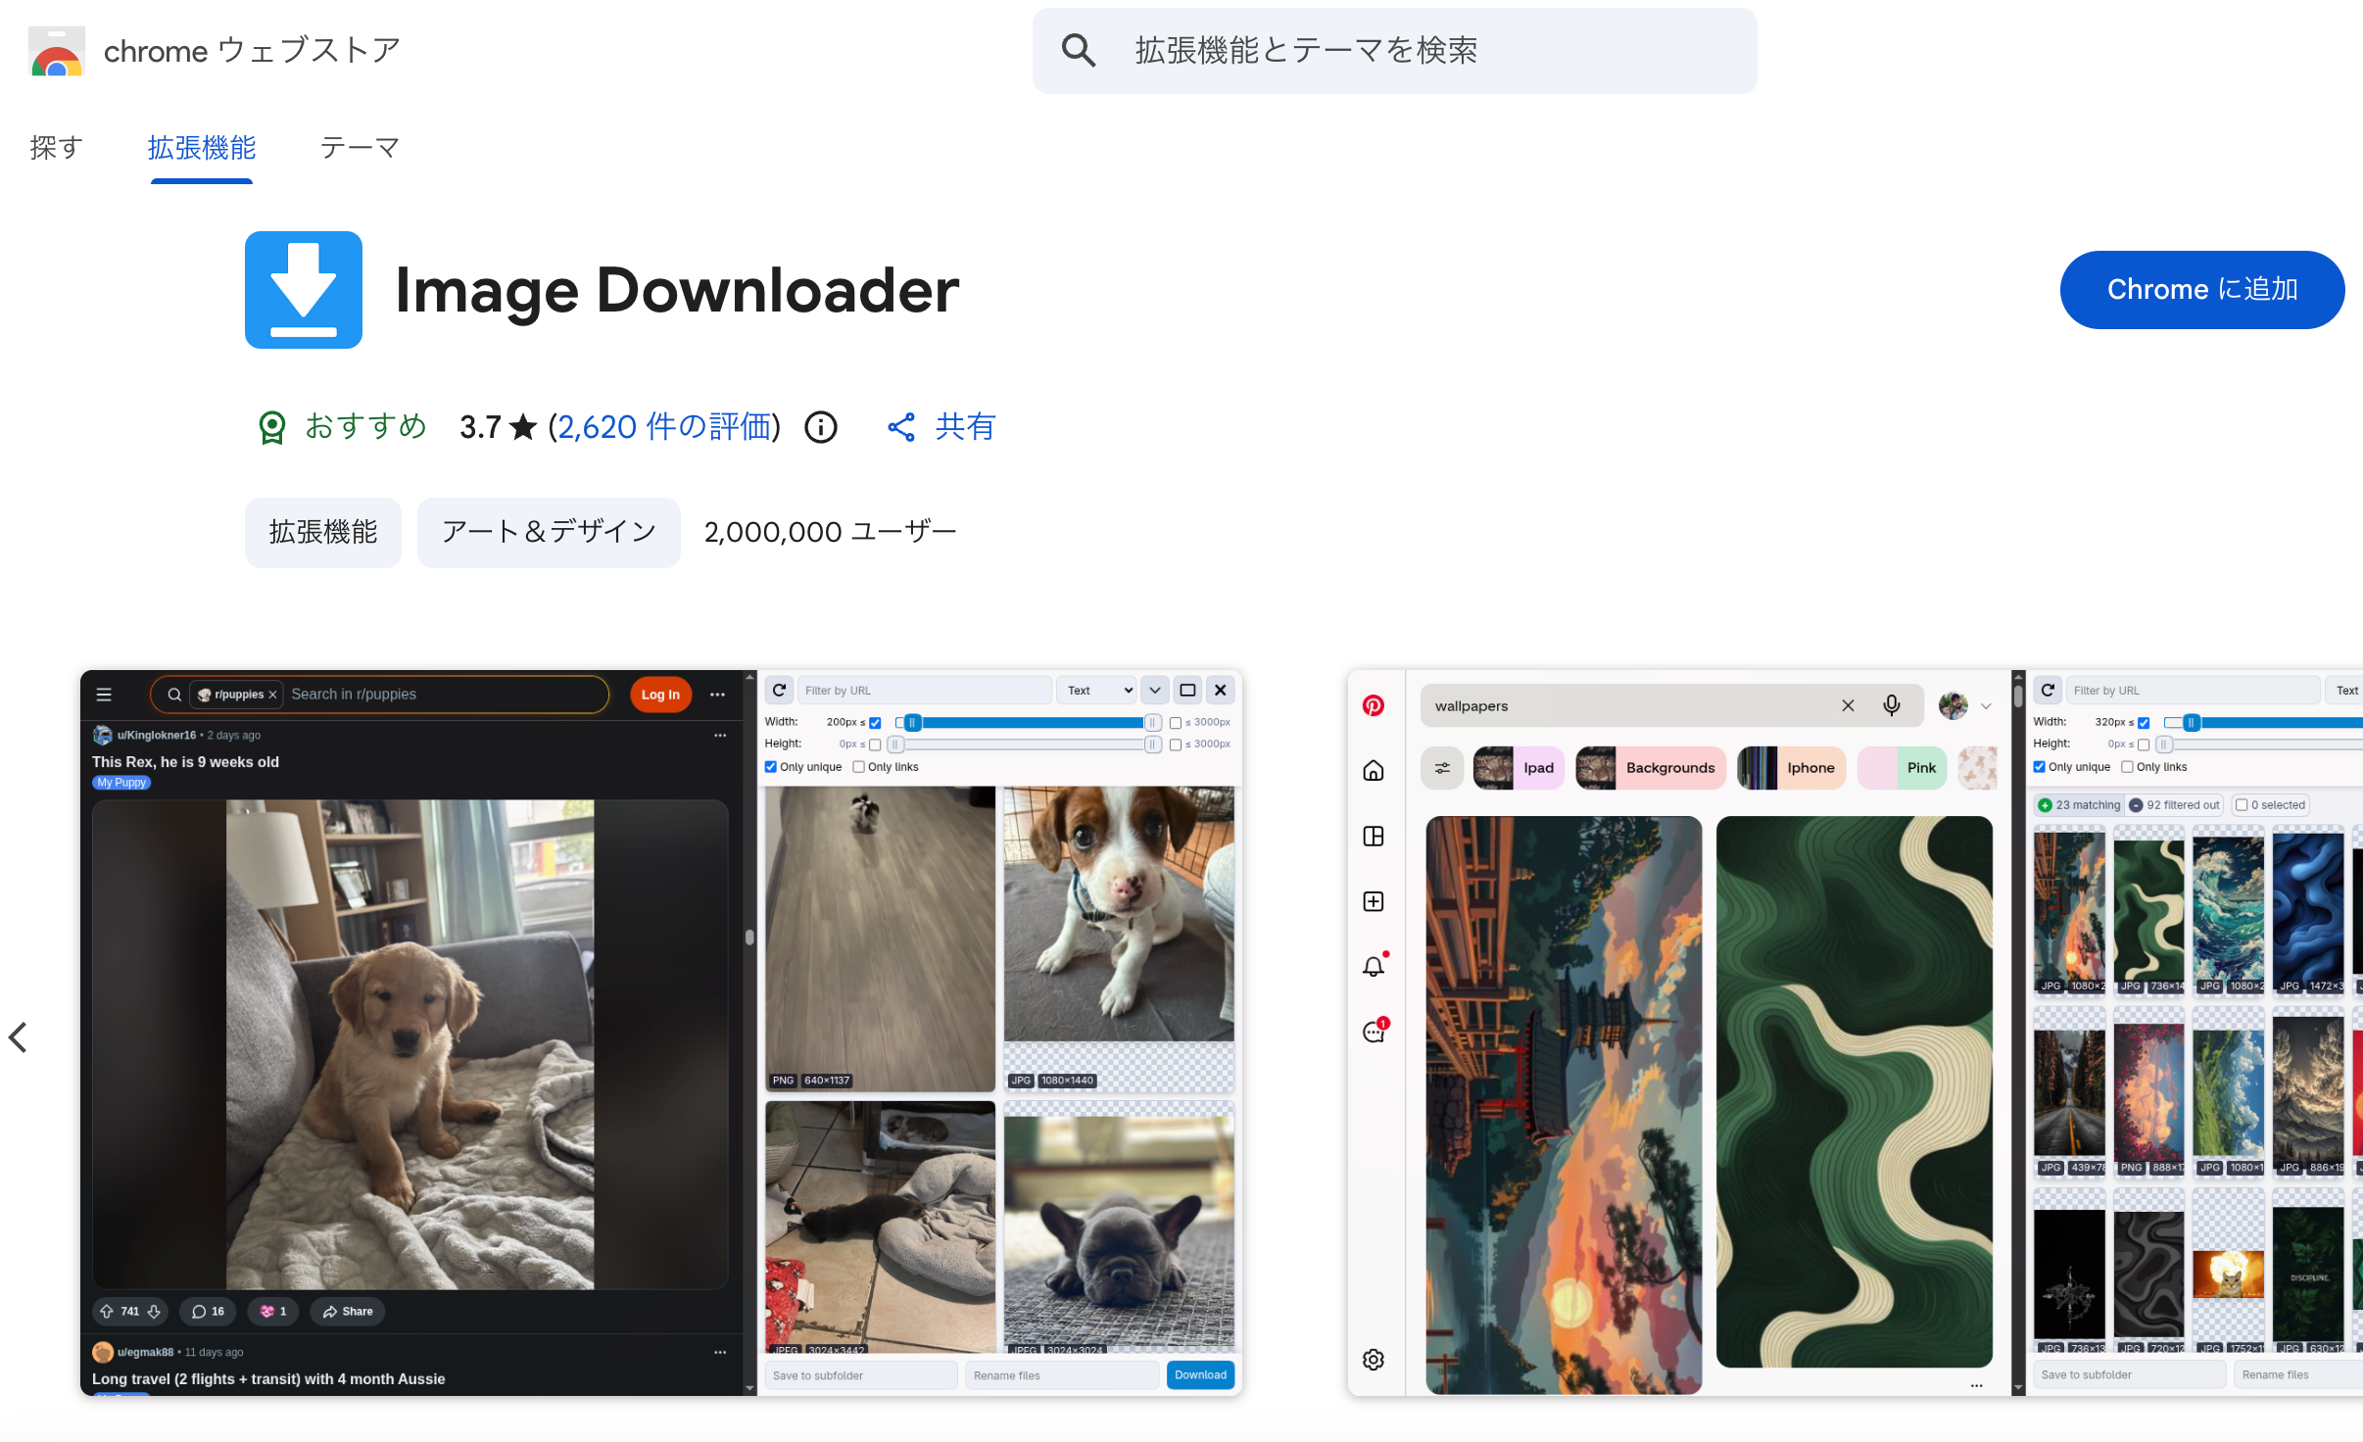Open 2,620 件の評価 reviews link

tap(665, 427)
